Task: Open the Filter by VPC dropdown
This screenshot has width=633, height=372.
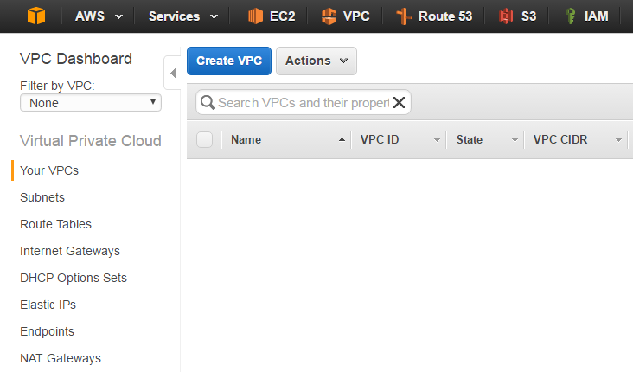Action: click(x=91, y=102)
